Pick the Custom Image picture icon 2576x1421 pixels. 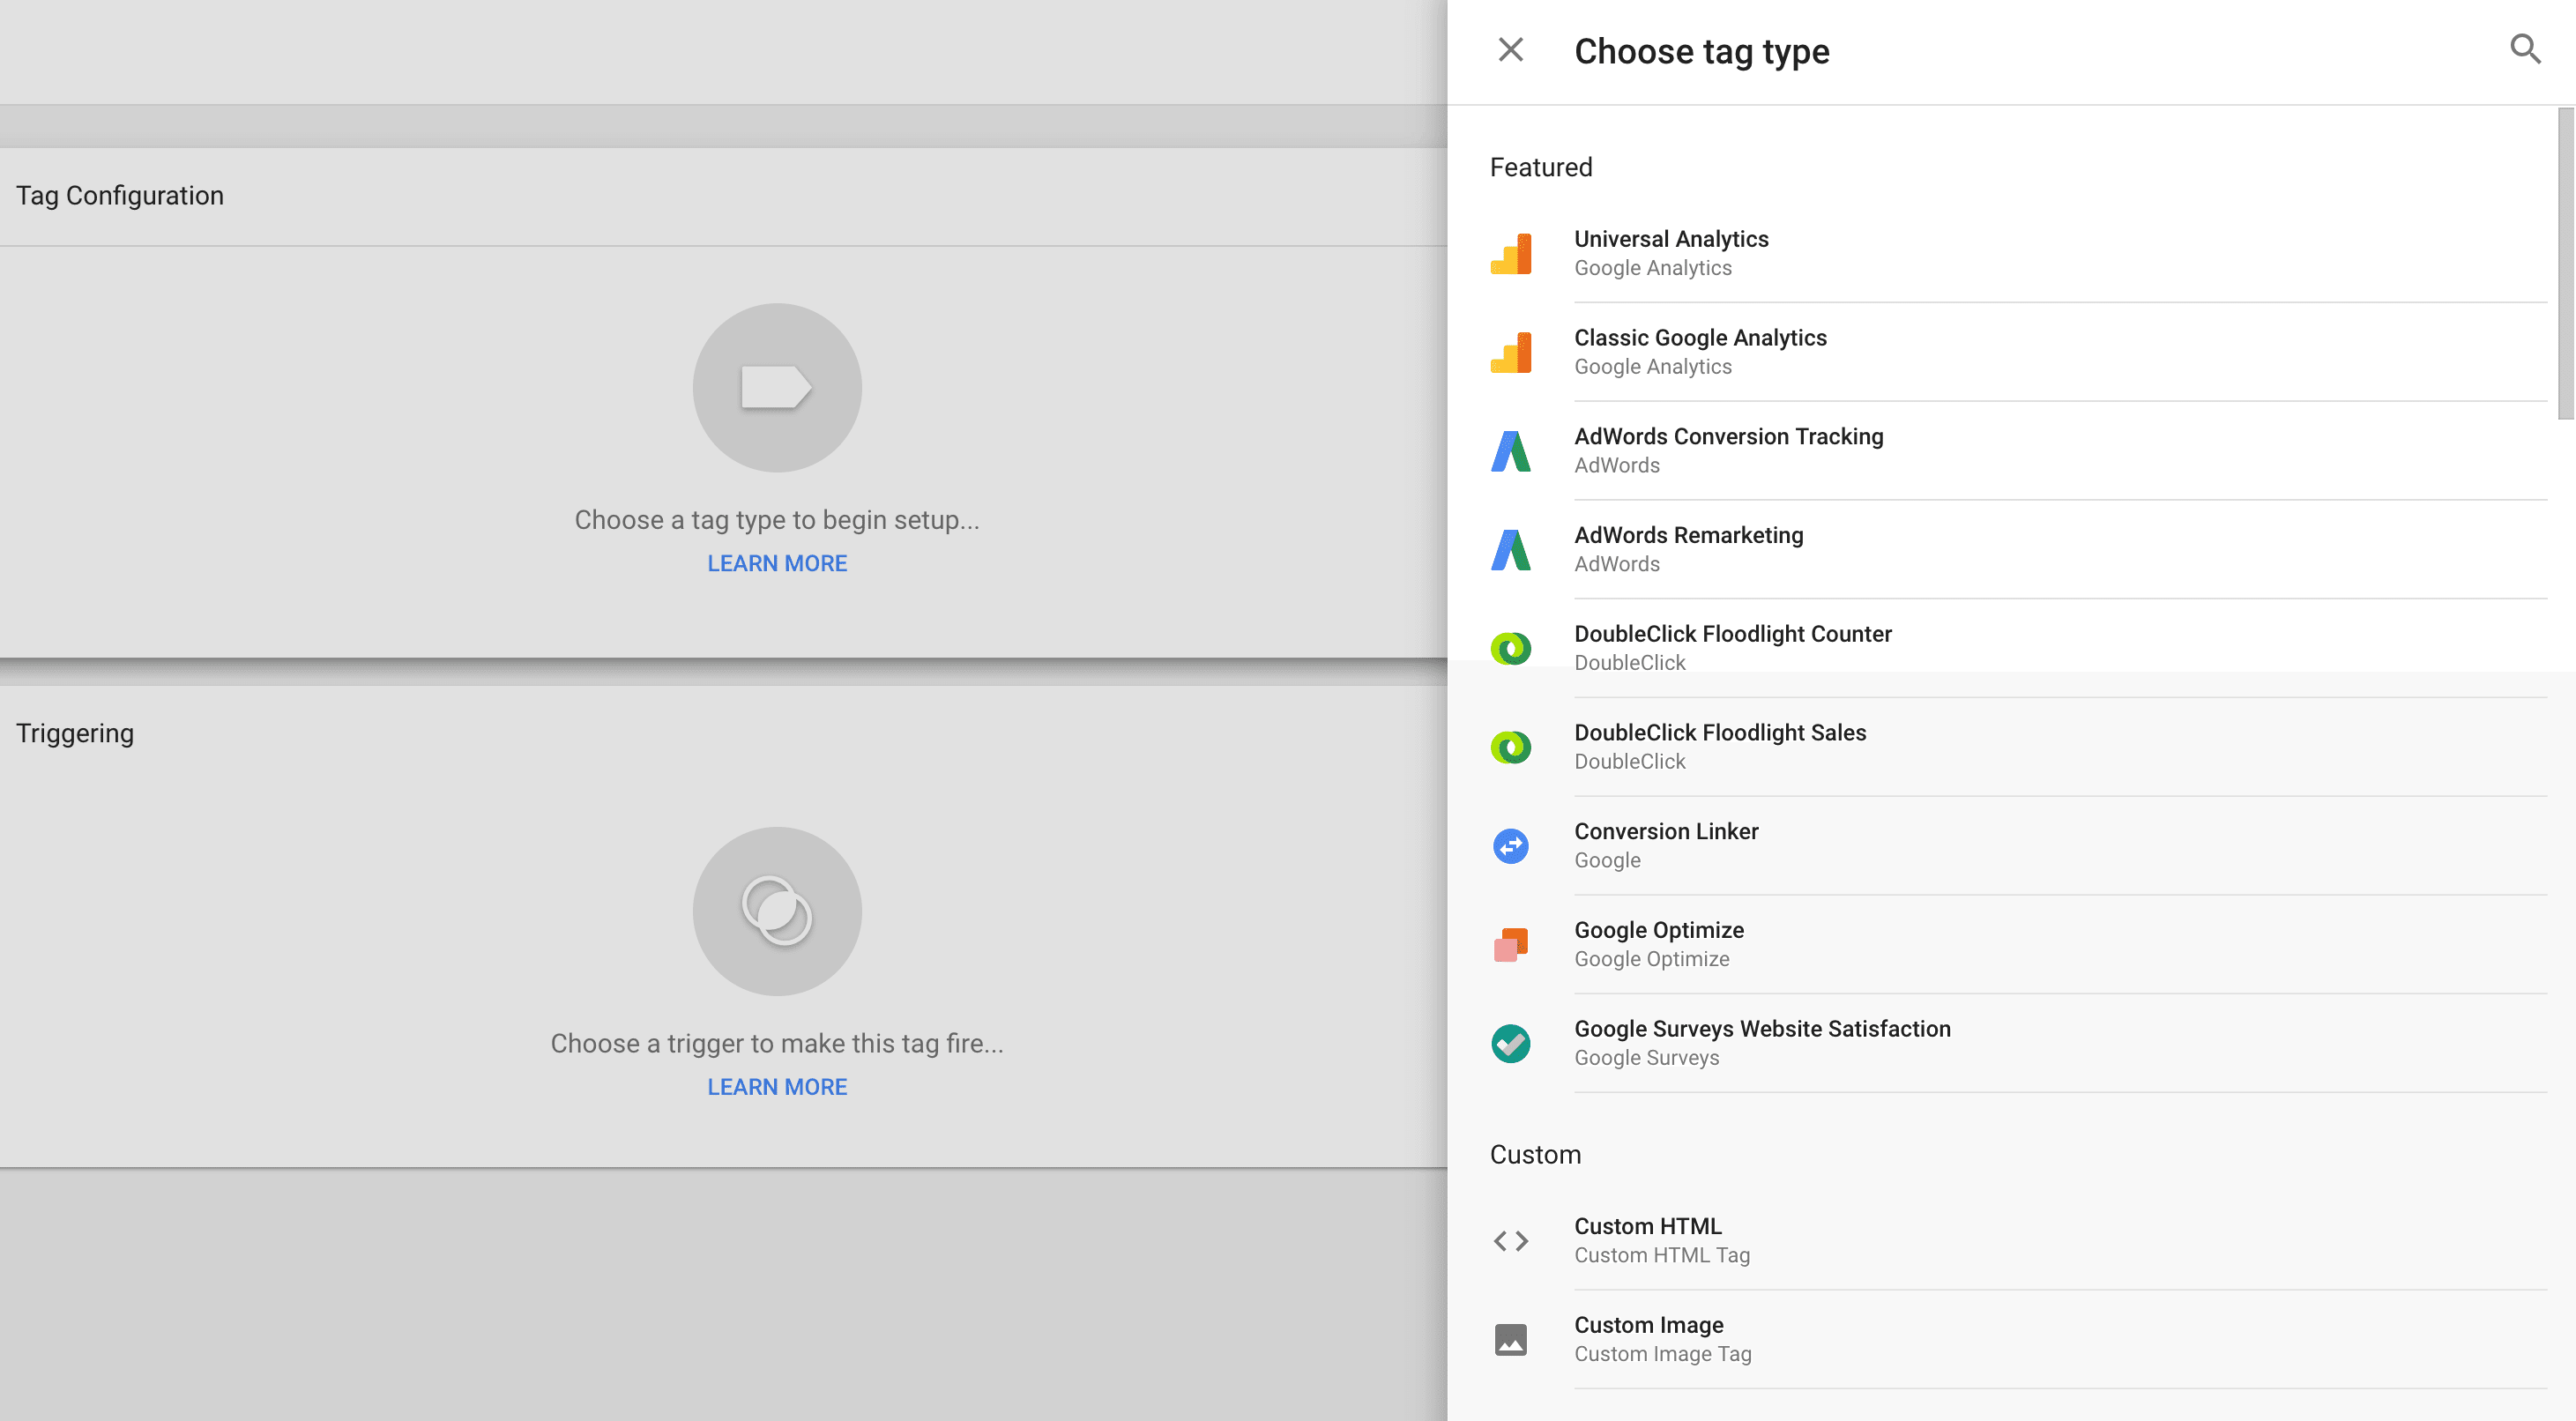point(1510,1339)
